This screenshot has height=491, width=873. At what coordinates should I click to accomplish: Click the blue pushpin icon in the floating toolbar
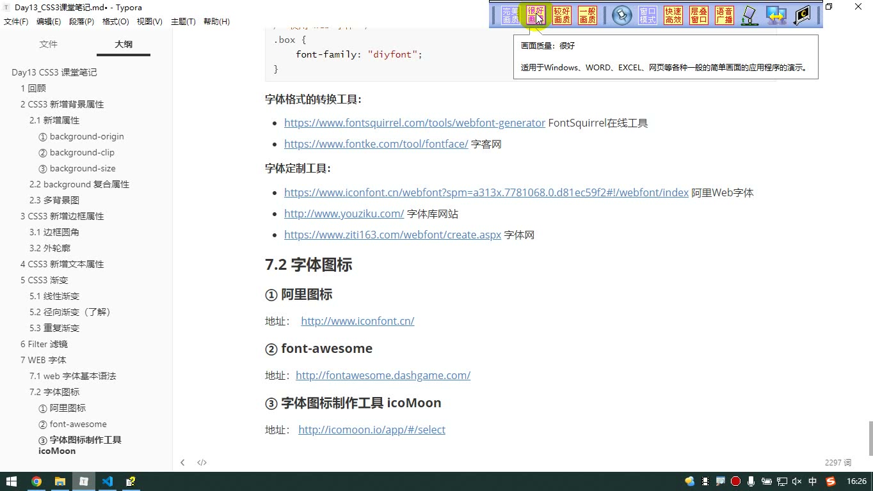click(621, 15)
